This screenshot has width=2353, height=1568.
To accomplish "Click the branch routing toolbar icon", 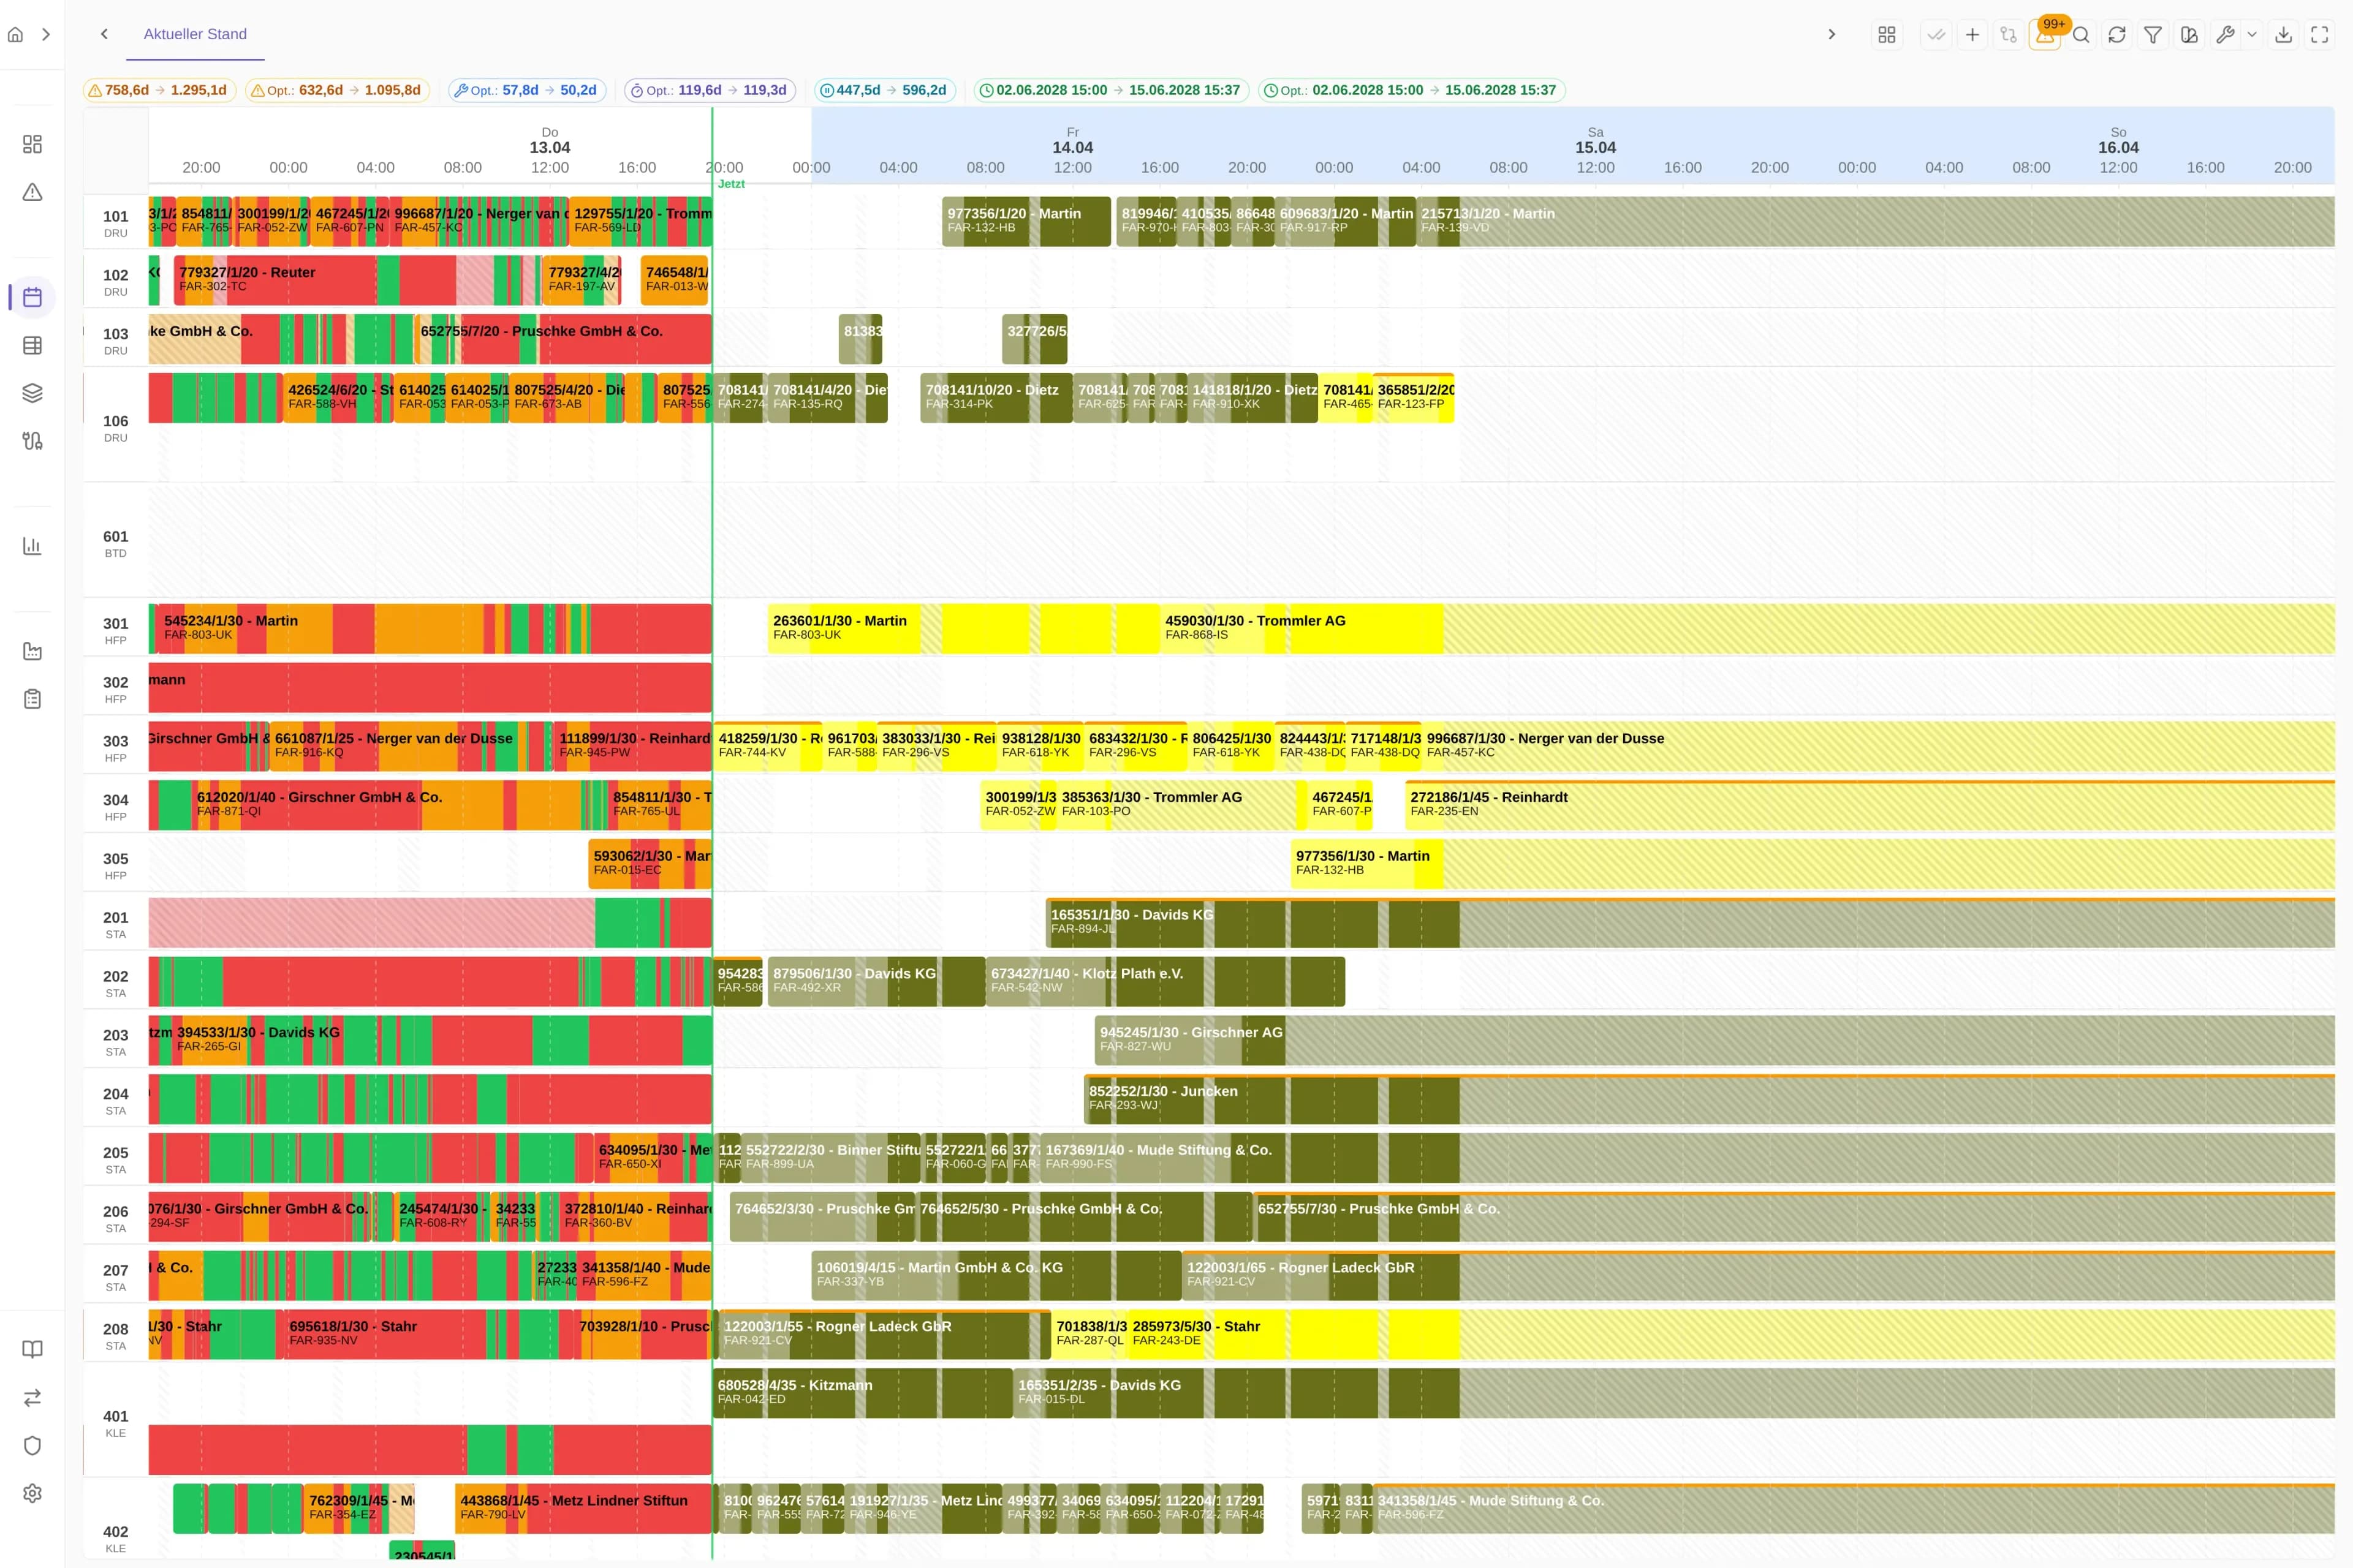I will 2008,35.
